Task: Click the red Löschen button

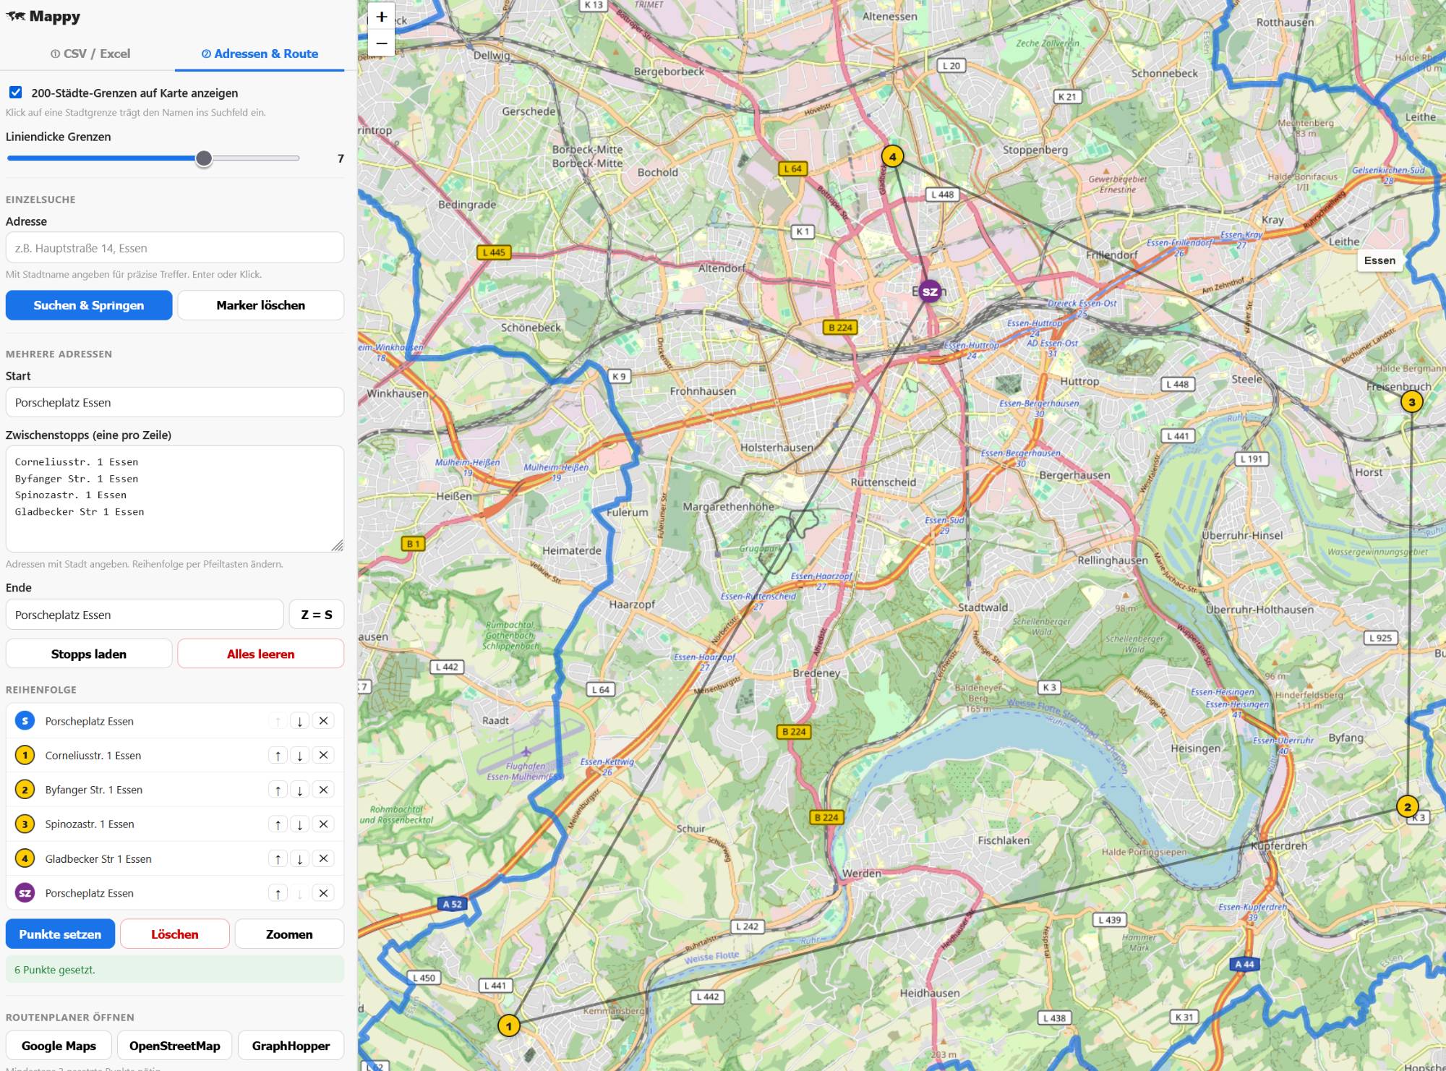Action: point(175,934)
